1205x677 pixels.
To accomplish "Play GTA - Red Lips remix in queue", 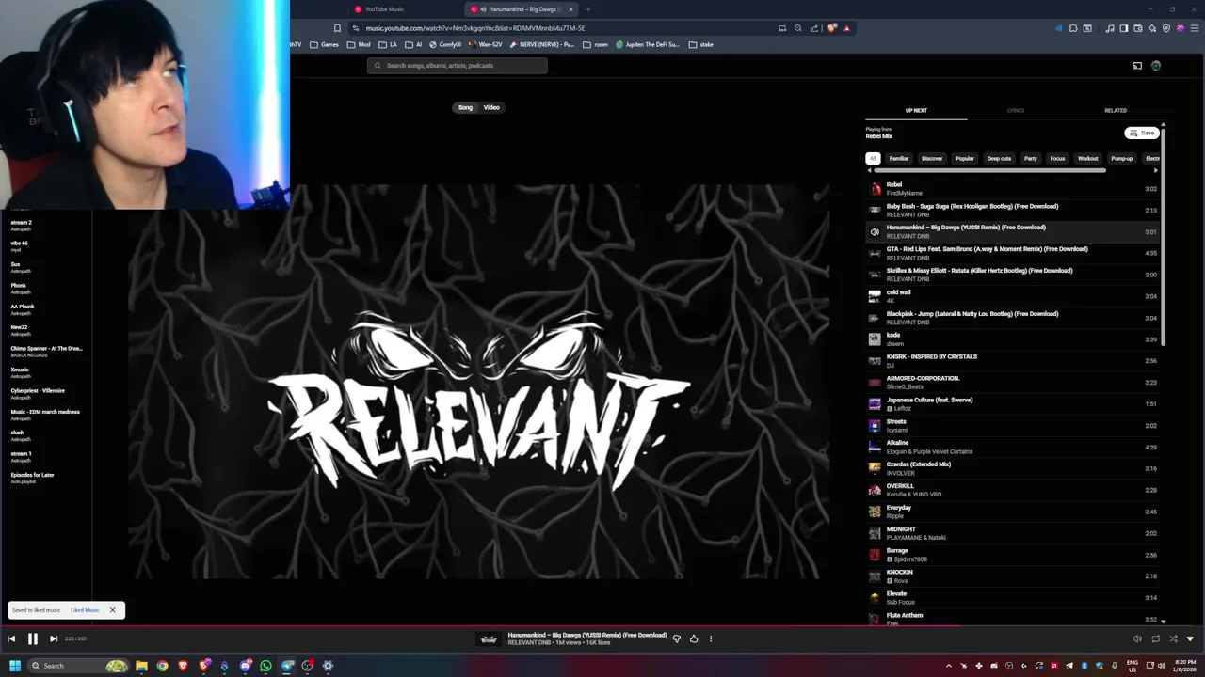I will 1012,254.
